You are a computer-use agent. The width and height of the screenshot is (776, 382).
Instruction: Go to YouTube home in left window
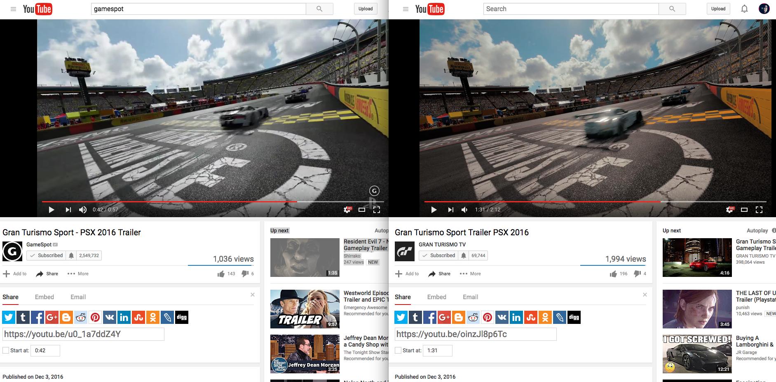(37, 9)
